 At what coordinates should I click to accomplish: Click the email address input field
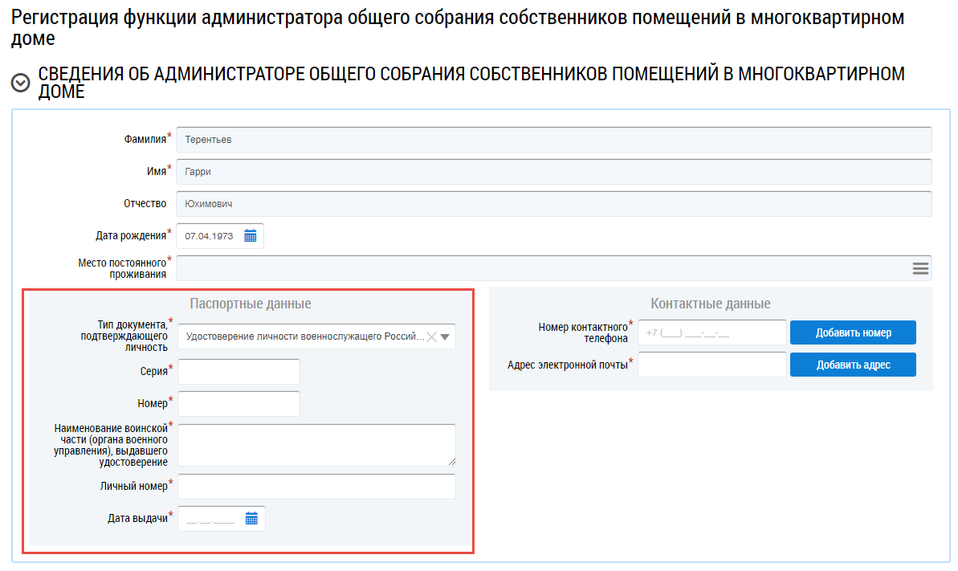711,365
